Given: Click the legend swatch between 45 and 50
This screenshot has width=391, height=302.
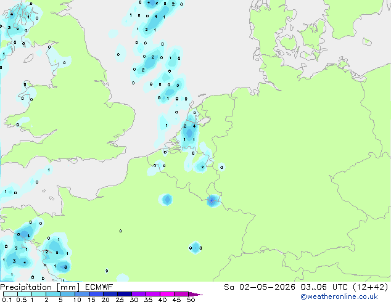Looking at the screenshot, I should 181,294.
